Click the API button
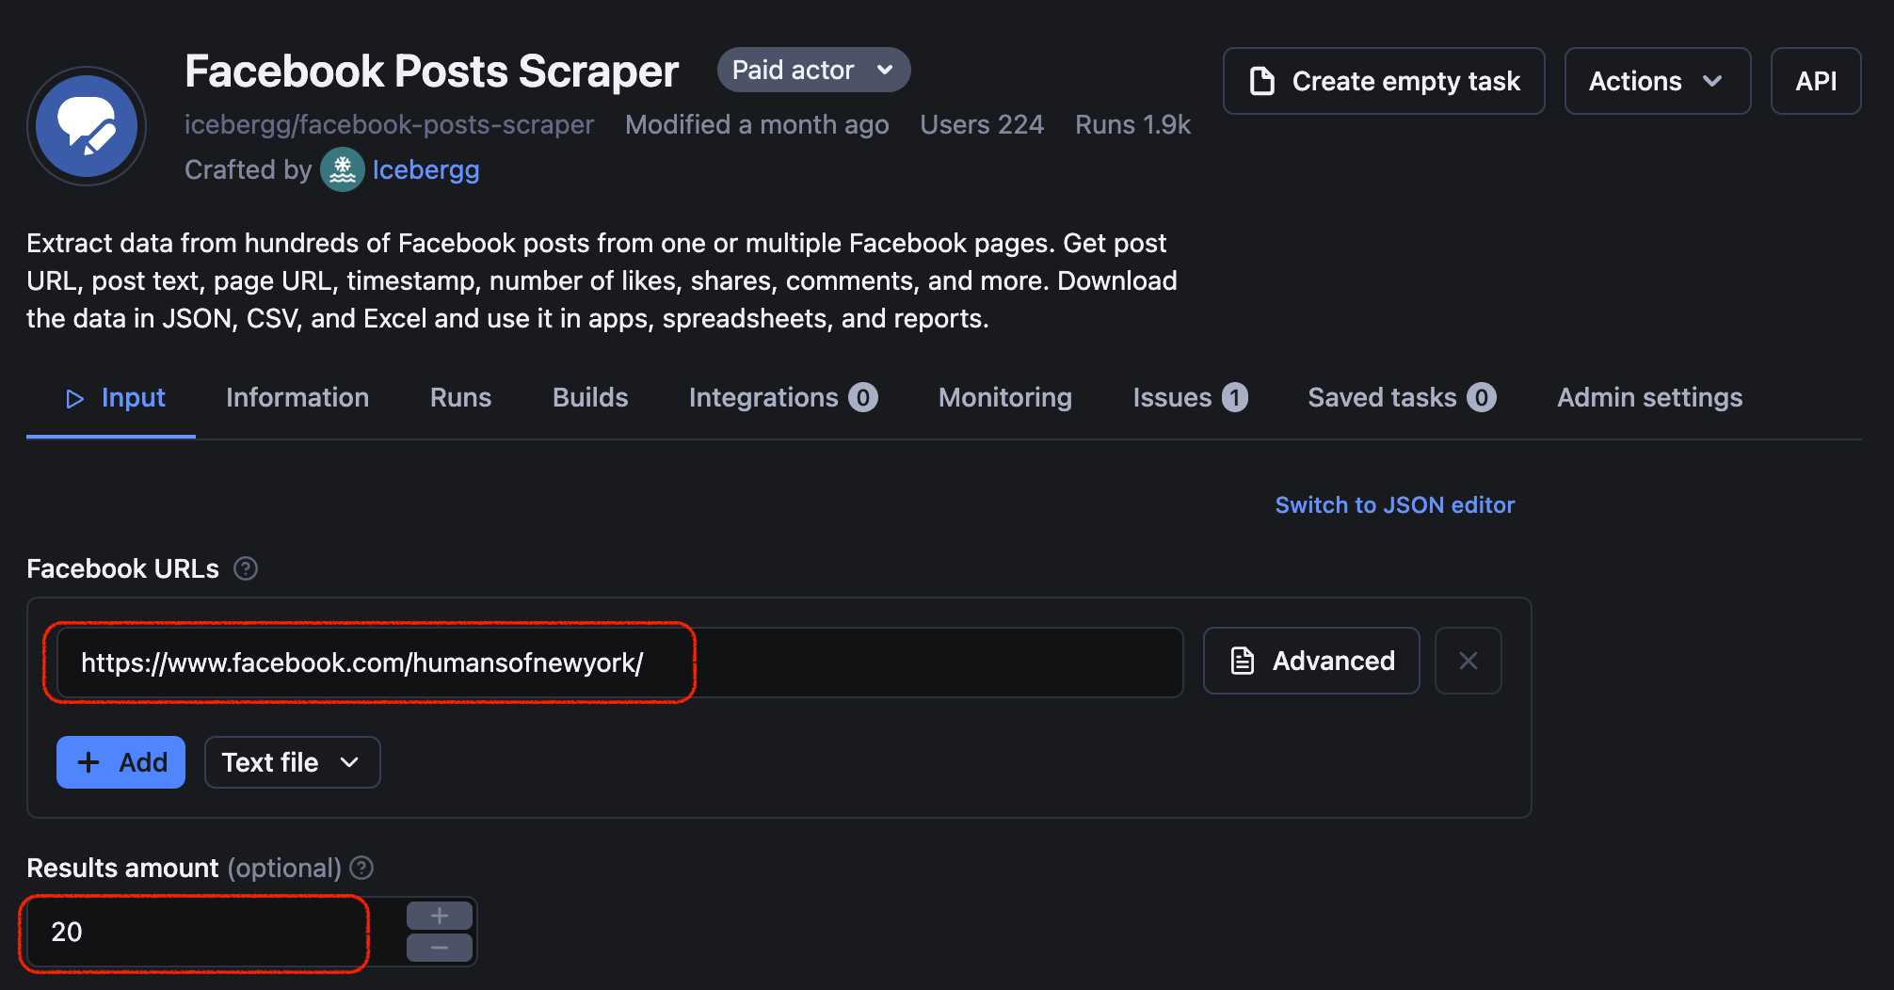This screenshot has height=990, width=1894. (x=1816, y=81)
